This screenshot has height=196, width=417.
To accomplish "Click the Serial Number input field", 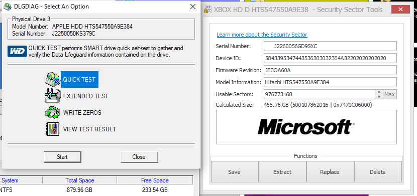I will pyautogui.click(x=330, y=46).
